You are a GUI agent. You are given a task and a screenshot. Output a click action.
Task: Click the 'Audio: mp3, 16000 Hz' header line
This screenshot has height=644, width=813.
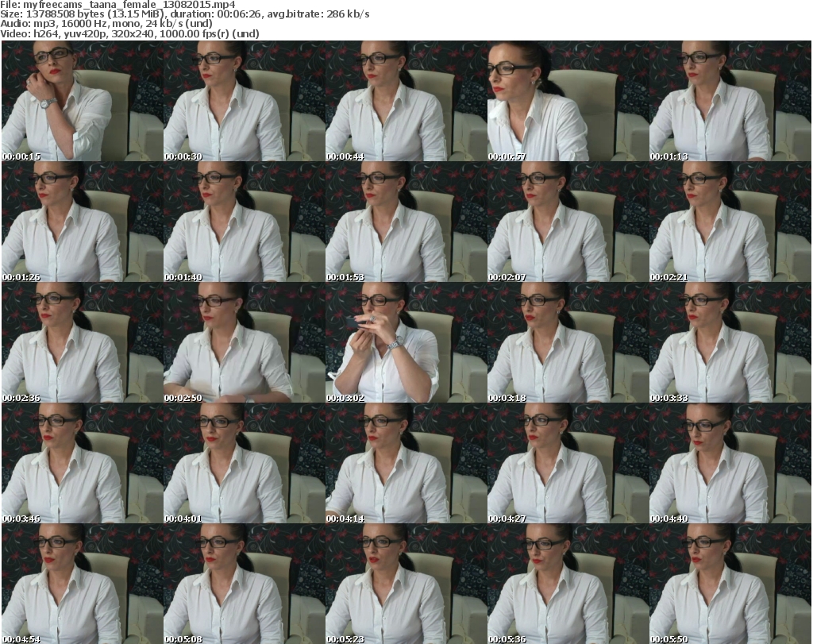click(106, 24)
